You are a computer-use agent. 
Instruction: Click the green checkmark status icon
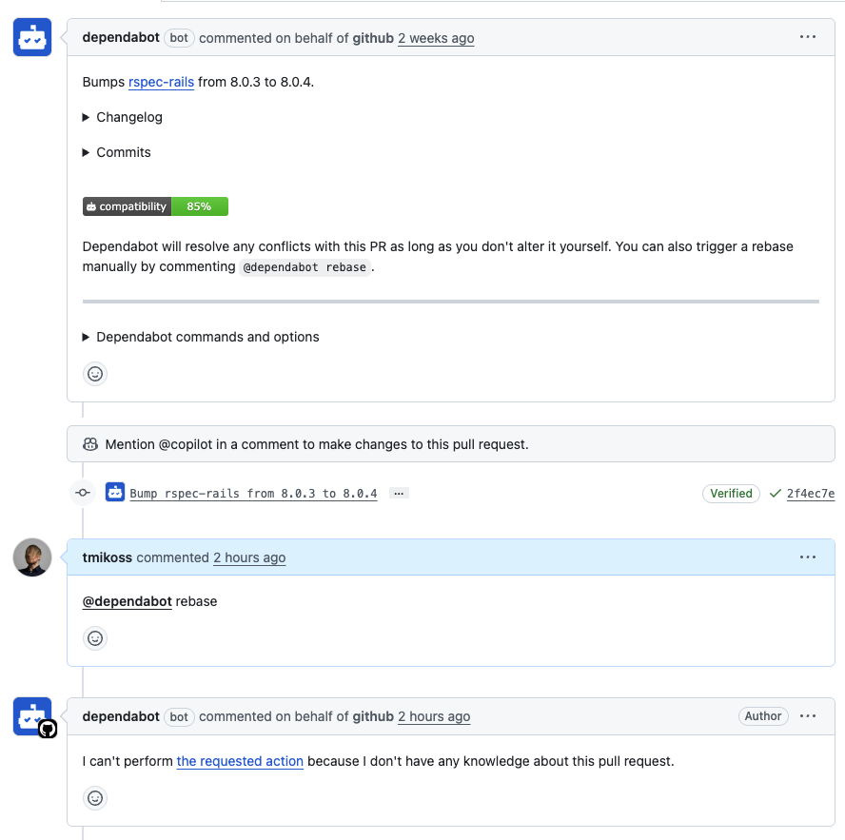tap(775, 493)
